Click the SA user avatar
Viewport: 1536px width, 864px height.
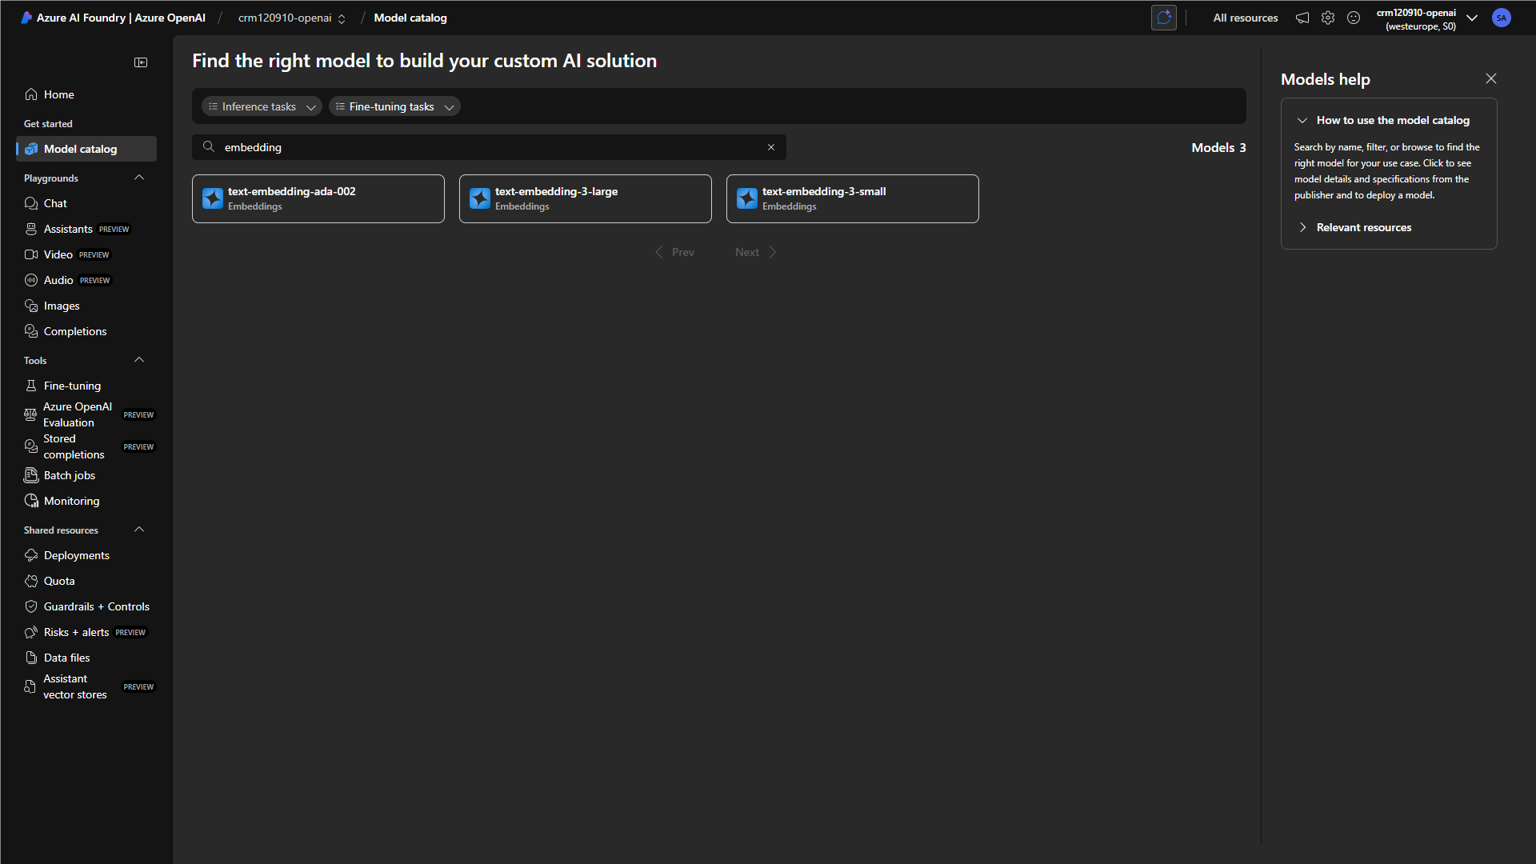click(1502, 18)
